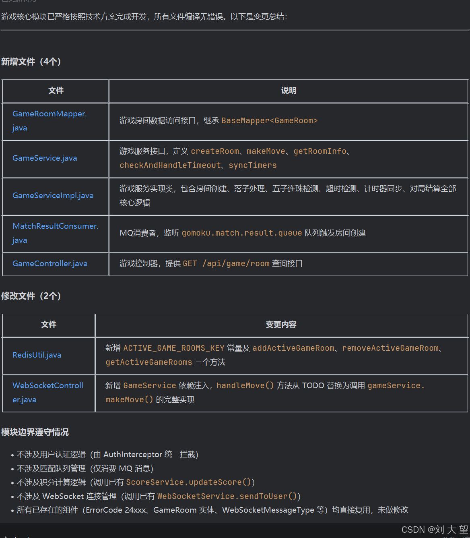Open the WebSocketController.java file link

click(x=48, y=393)
